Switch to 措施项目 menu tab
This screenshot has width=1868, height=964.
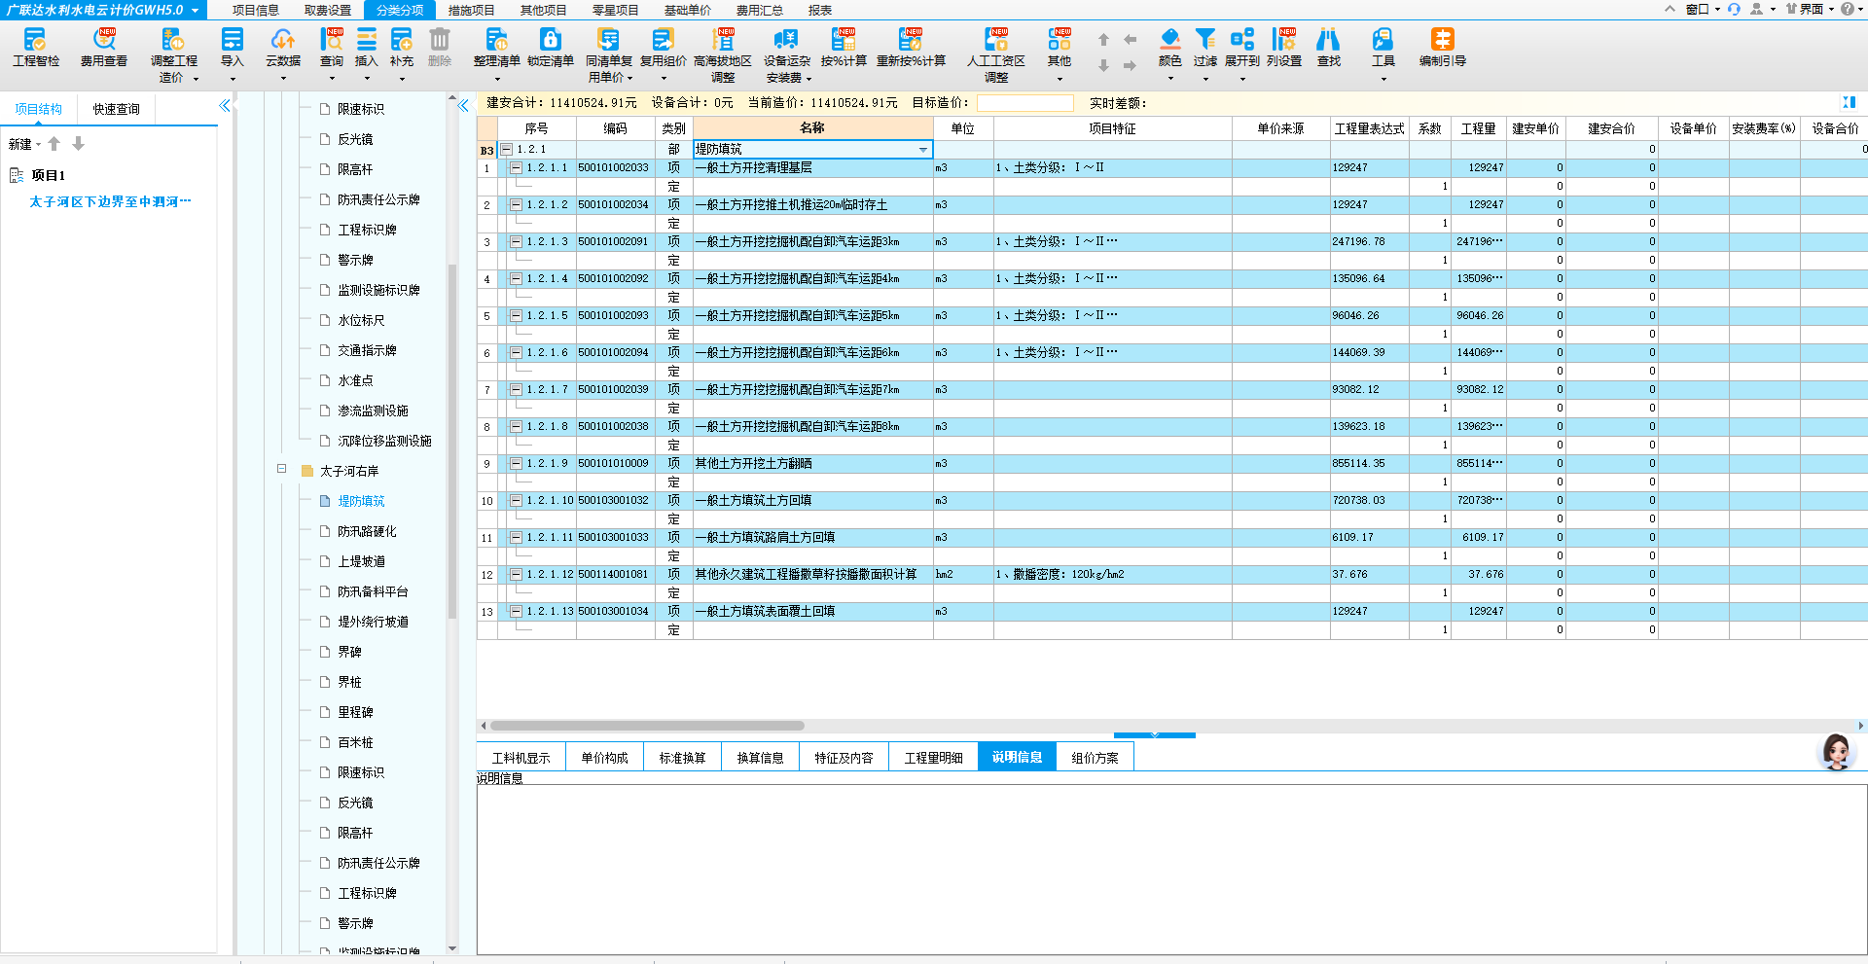click(x=472, y=10)
